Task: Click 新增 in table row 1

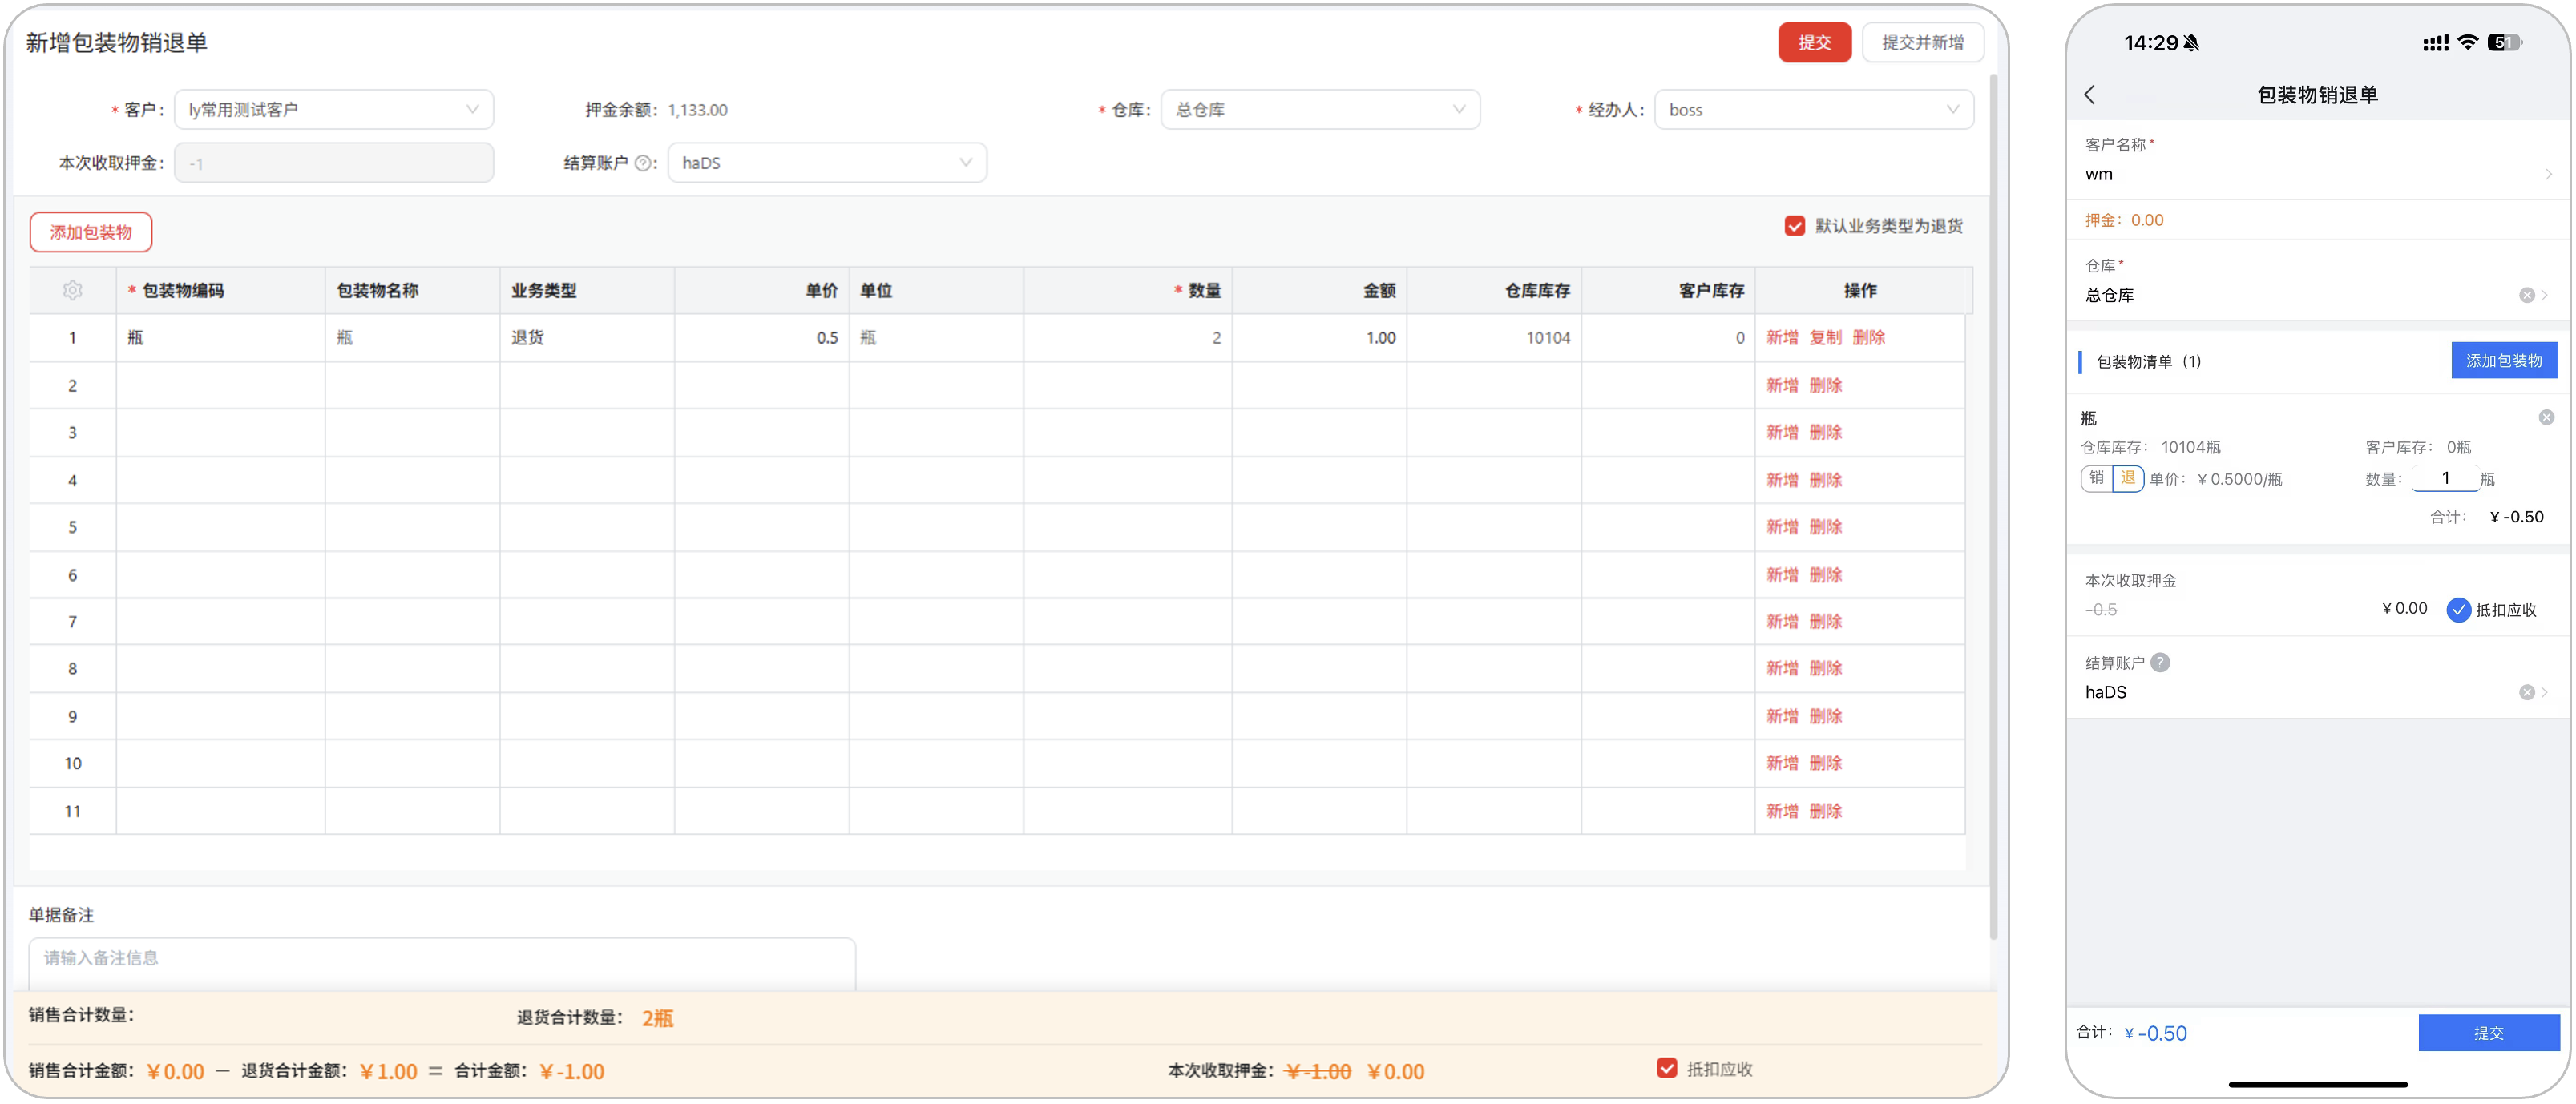Action: tap(1781, 338)
